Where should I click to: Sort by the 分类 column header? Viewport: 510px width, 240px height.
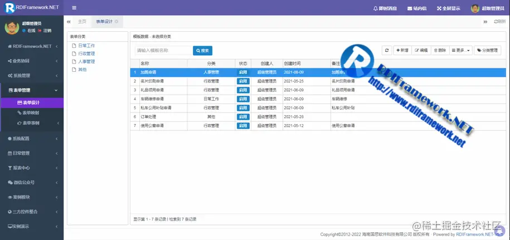coord(211,63)
